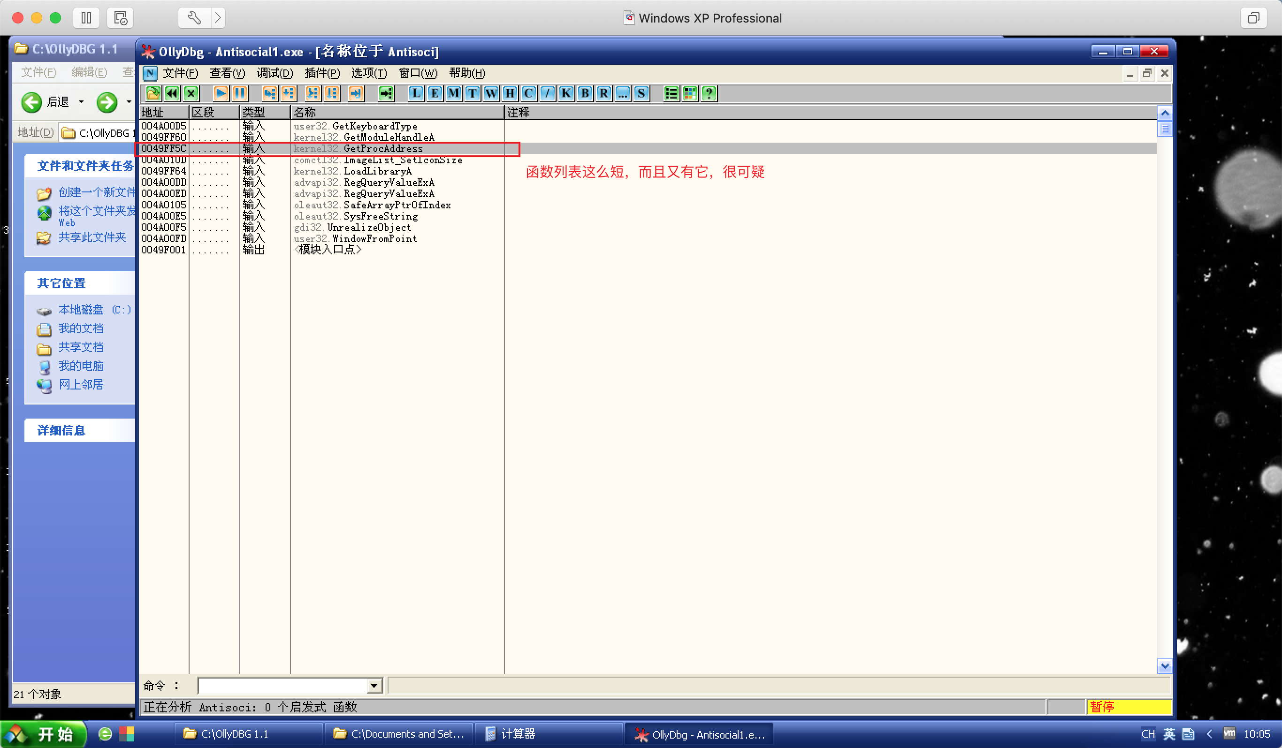This screenshot has height=748, width=1282.
Task: Show the Call stack (K button)
Action: 566,93
